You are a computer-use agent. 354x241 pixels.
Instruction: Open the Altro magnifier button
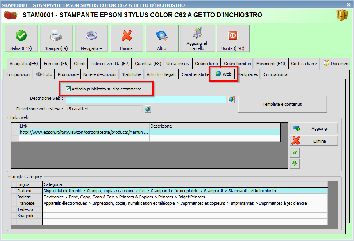[x=162, y=39]
